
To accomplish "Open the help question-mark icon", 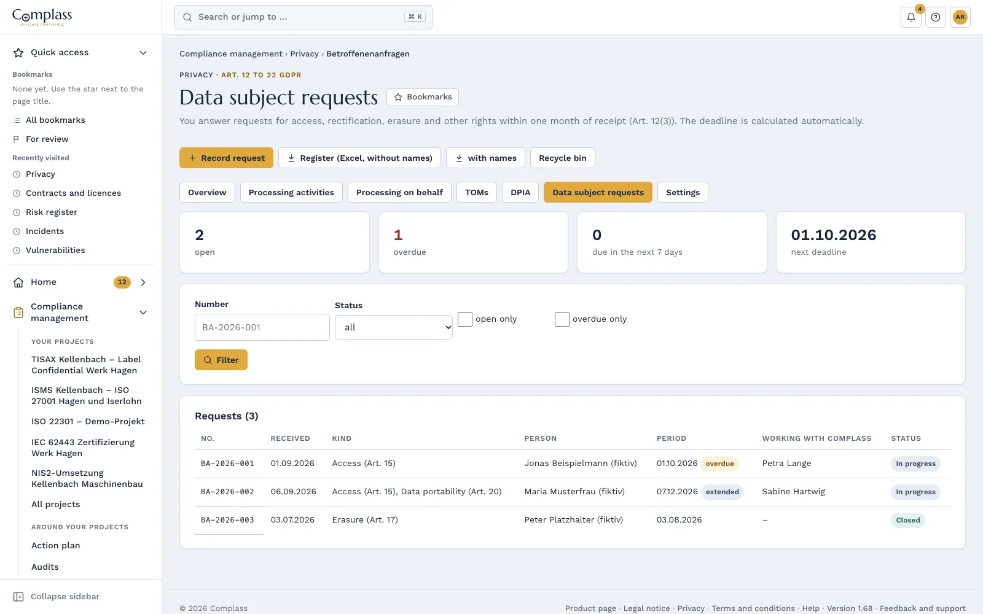I will [x=936, y=17].
